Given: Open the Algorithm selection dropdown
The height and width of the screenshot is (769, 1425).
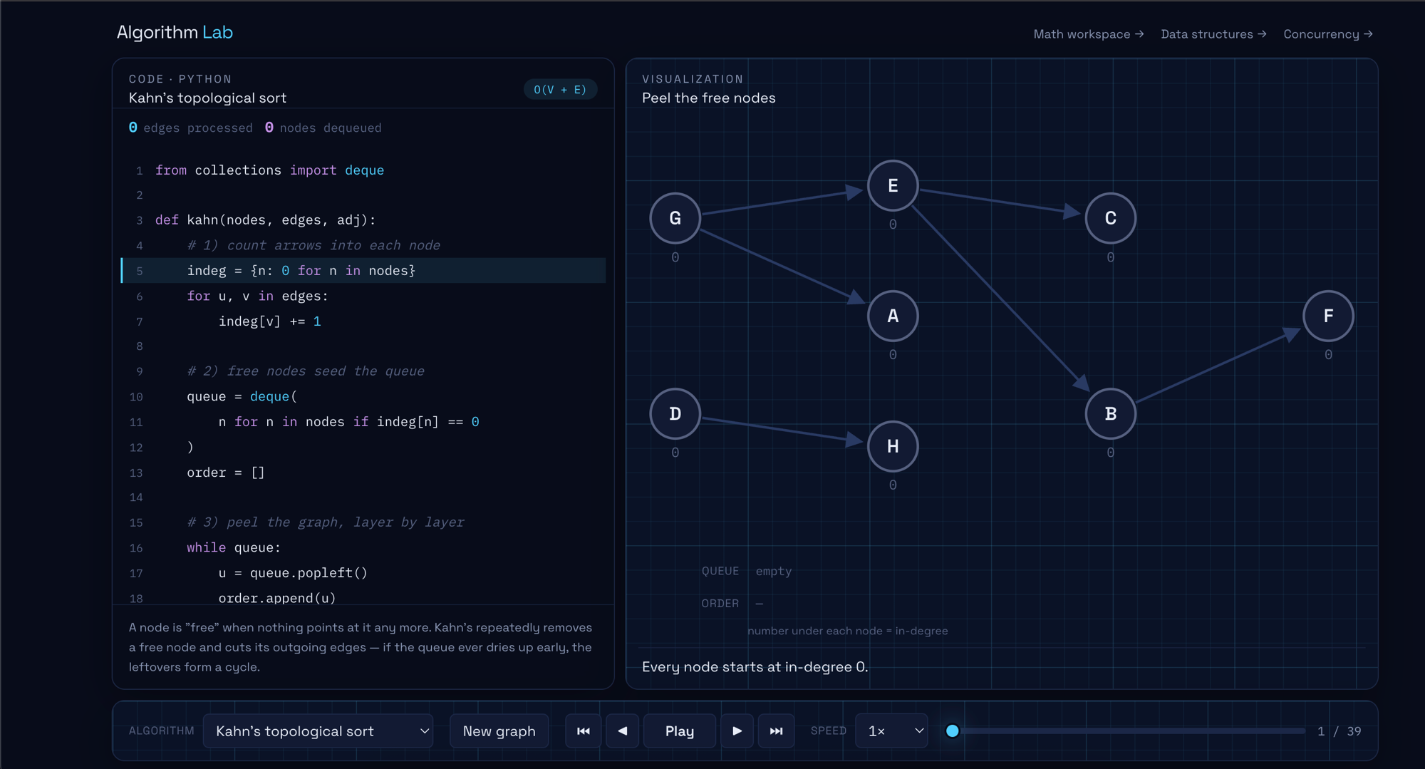Looking at the screenshot, I should click(318, 731).
